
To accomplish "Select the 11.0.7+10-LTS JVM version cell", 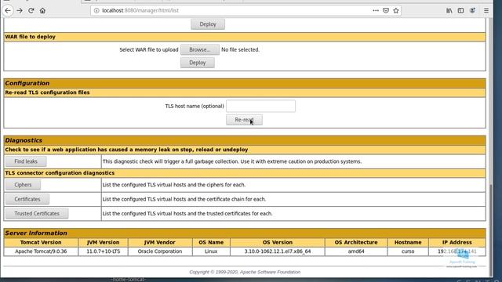I will (x=103, y=251).
